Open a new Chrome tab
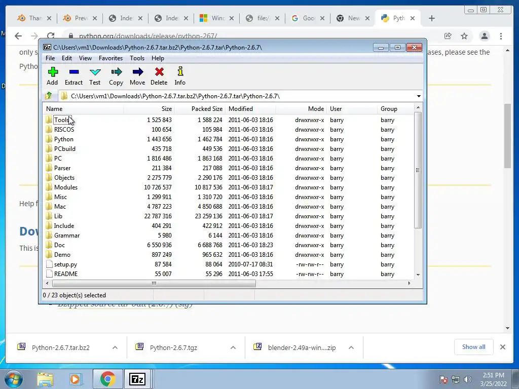The image size is (519, 389). tap(432, 18)
